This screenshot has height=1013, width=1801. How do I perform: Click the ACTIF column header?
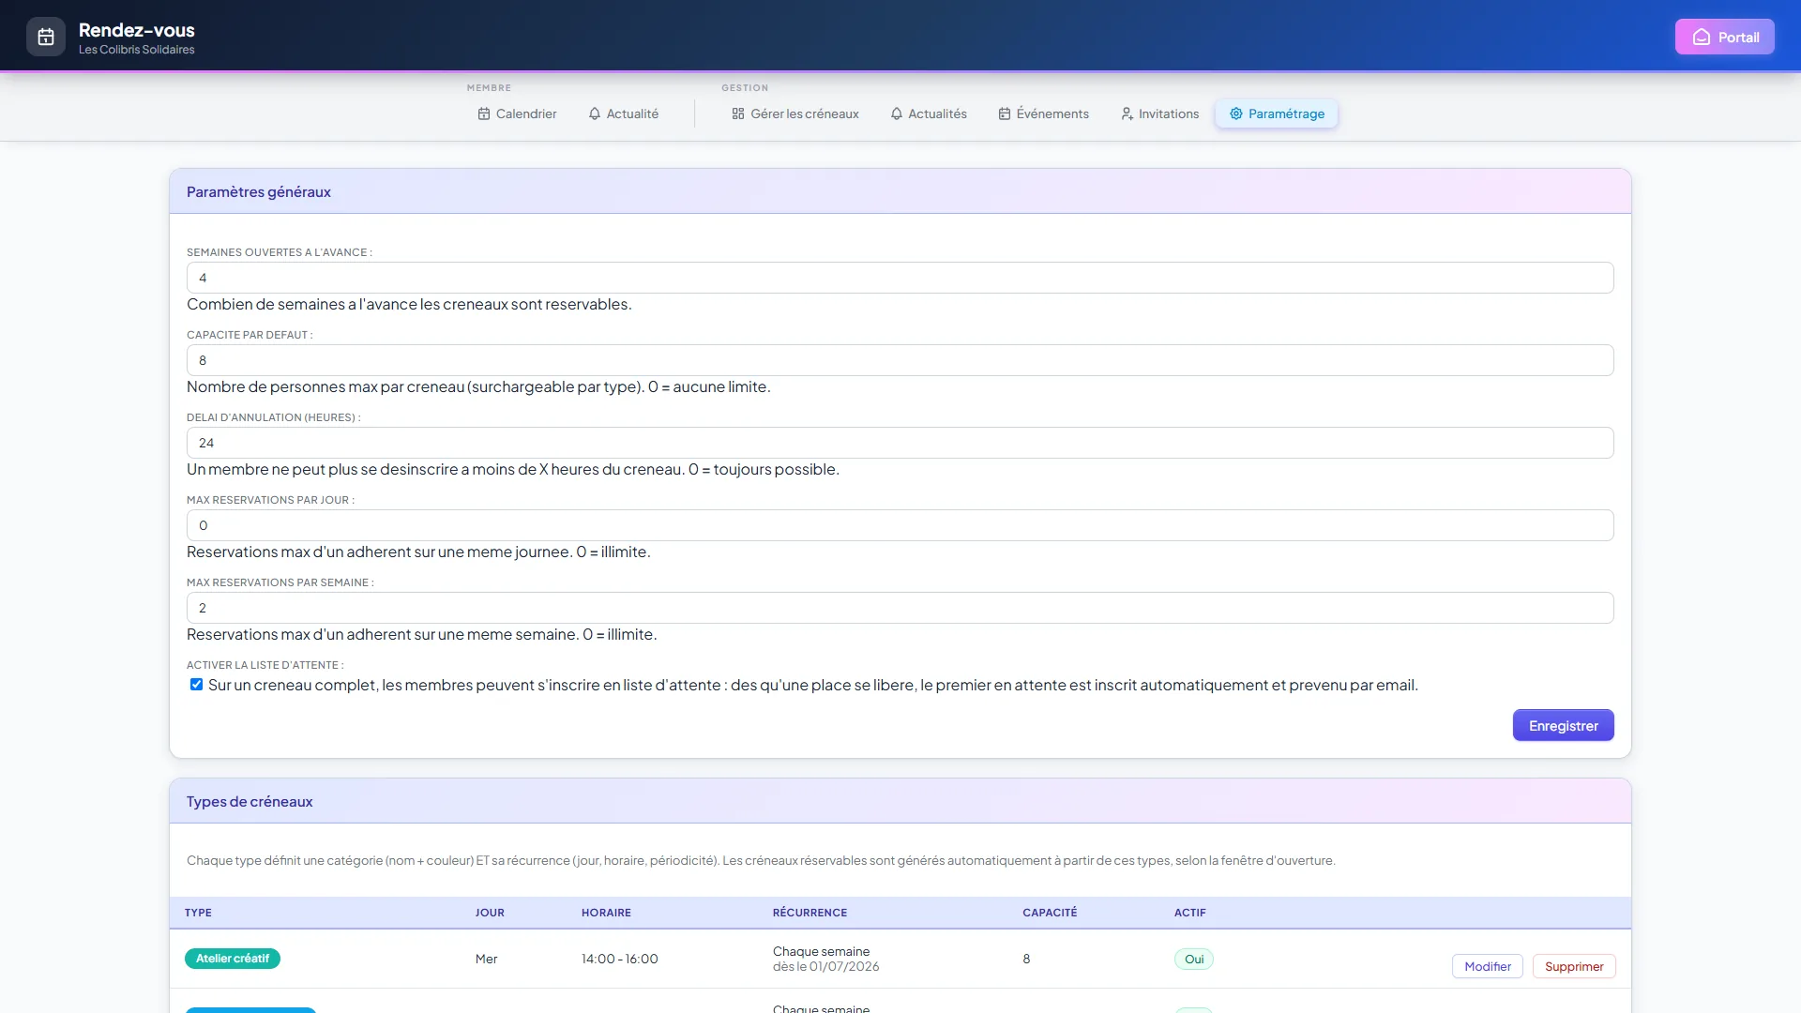tap(1190, 913)
